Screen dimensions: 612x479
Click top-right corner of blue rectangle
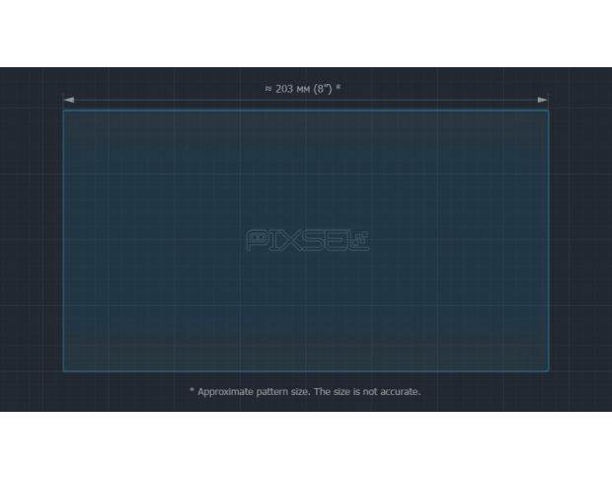548,111
